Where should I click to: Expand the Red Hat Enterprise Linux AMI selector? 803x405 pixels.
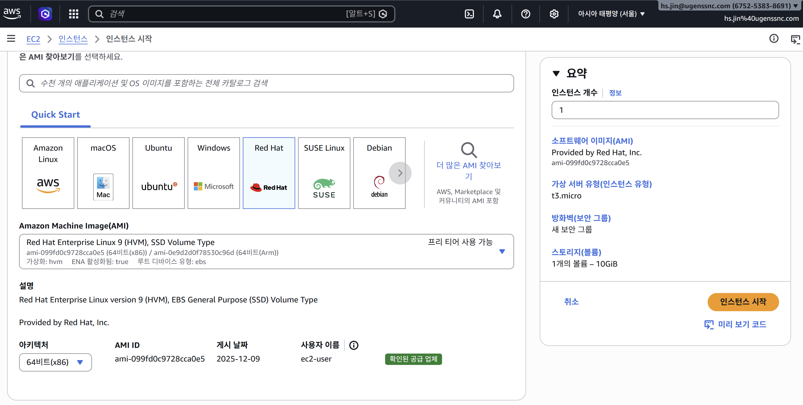tap(502, 252)
